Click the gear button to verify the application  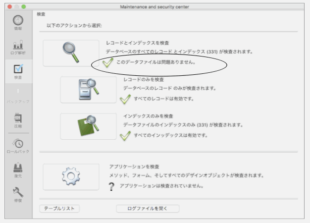[71, 177]
